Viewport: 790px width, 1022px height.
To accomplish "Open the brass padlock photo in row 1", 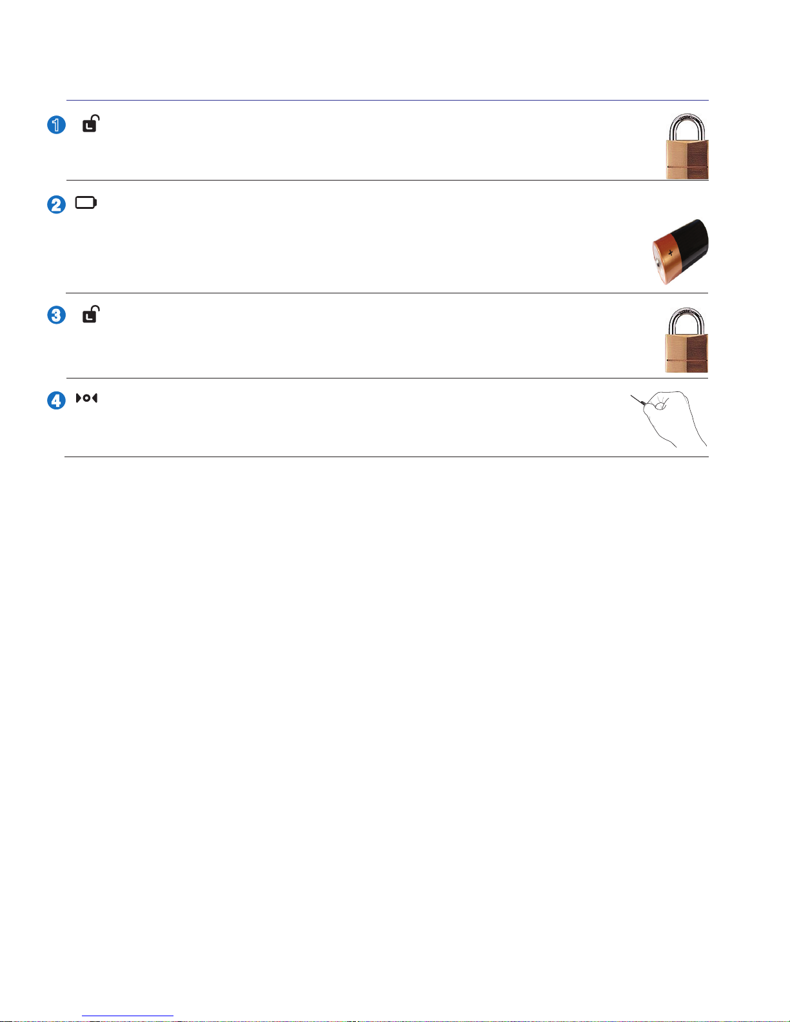I will [x=687, y=146].
